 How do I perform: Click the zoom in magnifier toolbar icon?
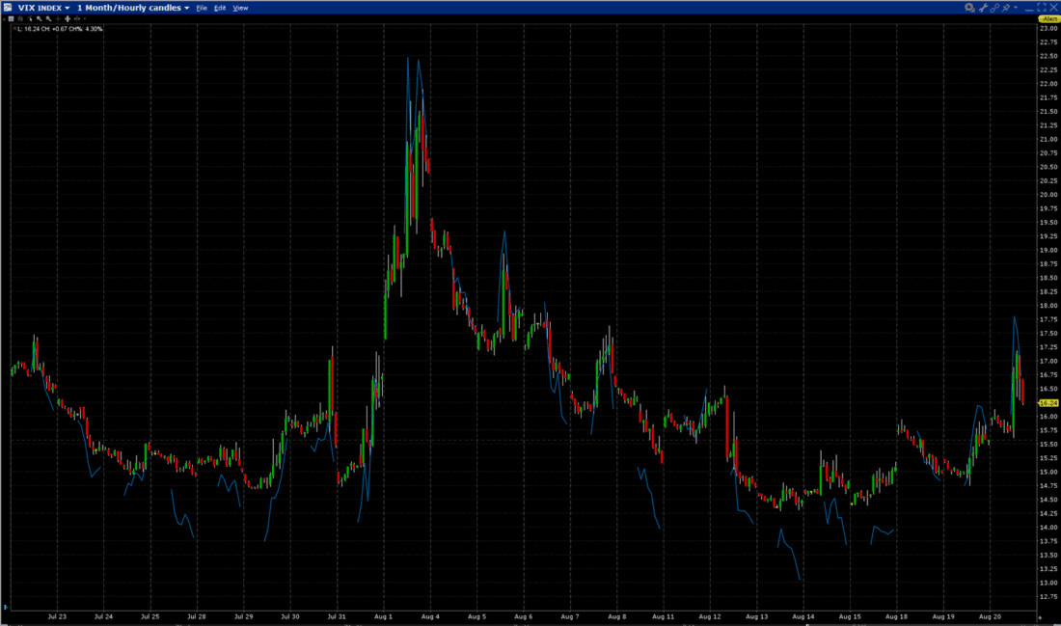pos(39,19)
